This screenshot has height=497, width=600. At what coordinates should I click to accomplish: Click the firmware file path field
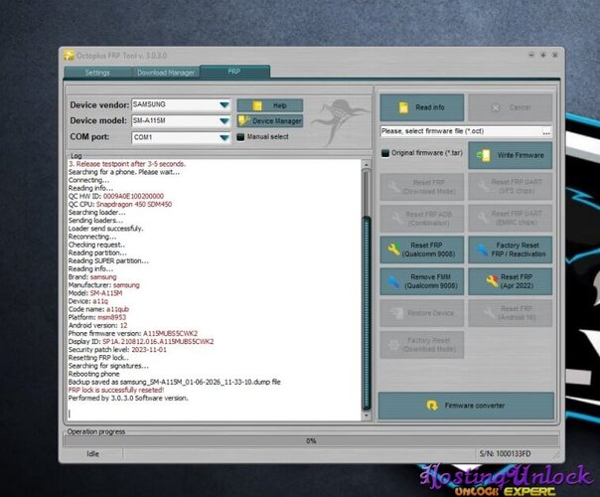pos(461,131)
